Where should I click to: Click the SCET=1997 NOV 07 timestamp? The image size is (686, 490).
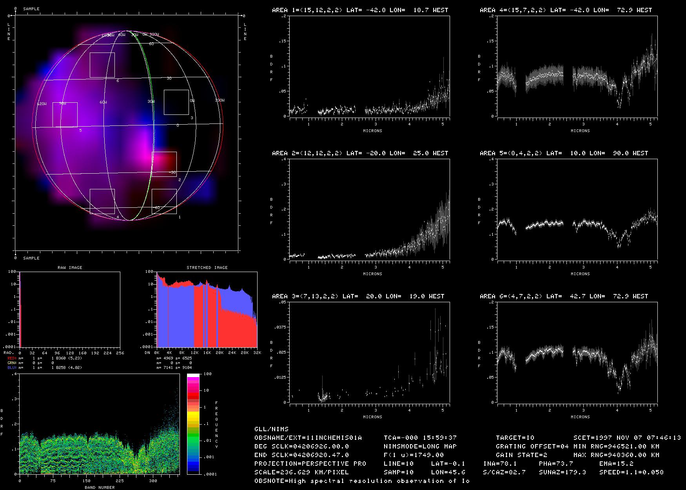[x=627, y=438]
